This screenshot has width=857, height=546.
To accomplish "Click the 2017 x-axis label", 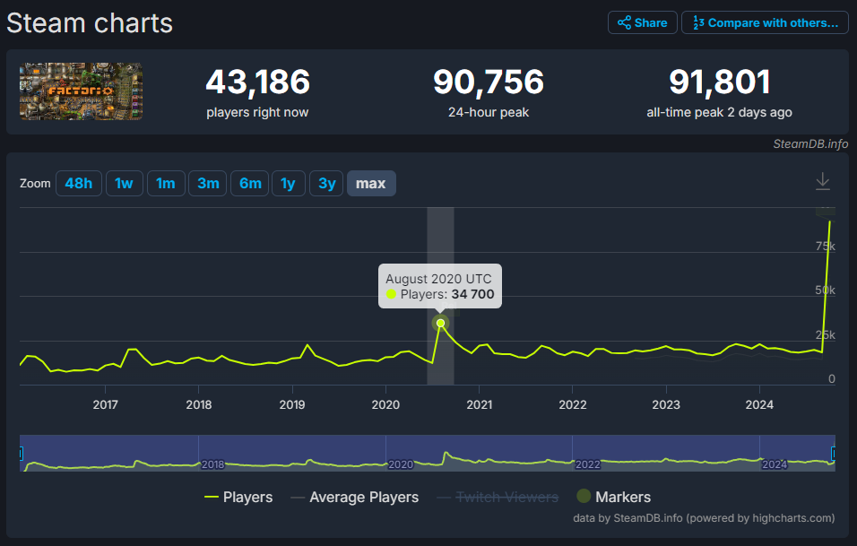I will coord(105,404).
